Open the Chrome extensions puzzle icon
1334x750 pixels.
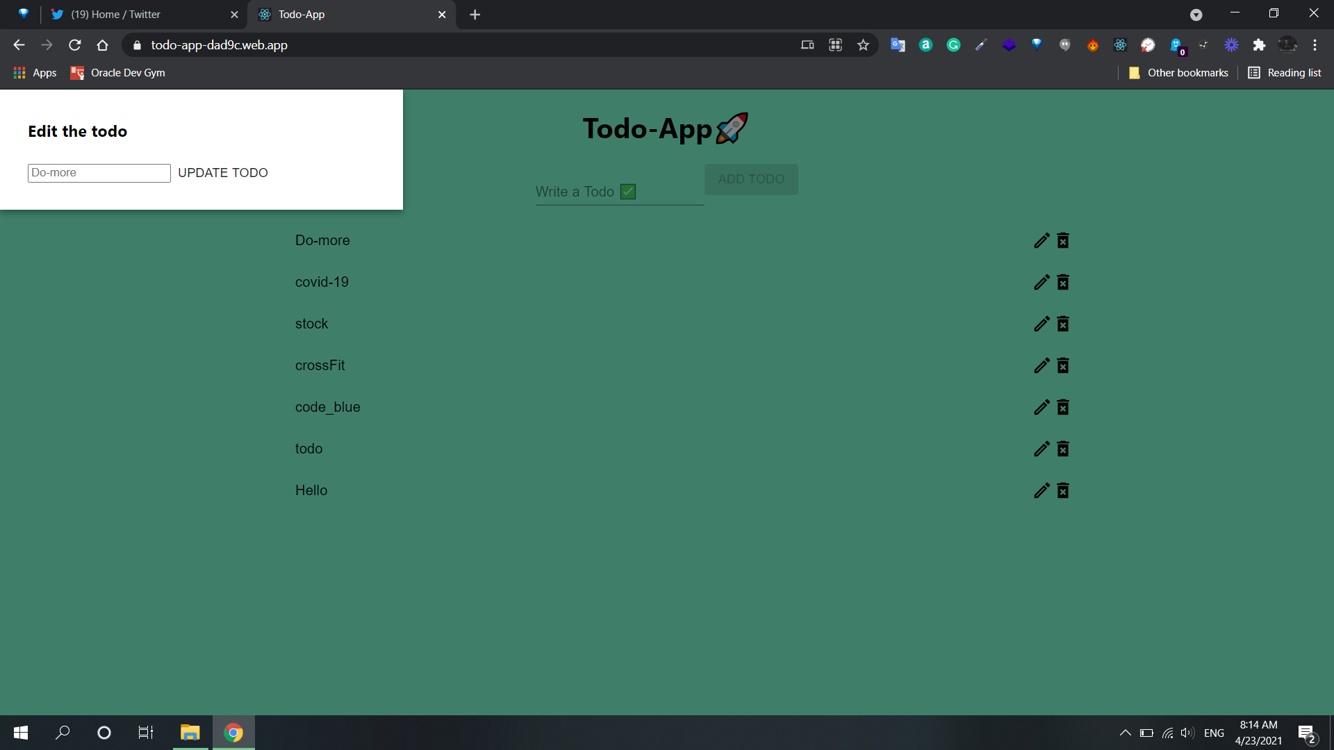tap(1259, 45)
